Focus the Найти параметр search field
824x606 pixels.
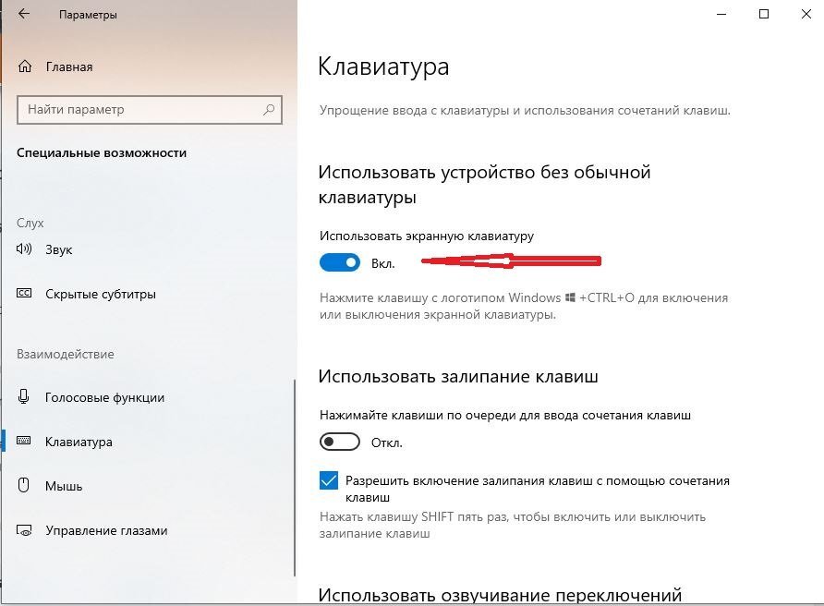tap(150, 110)
